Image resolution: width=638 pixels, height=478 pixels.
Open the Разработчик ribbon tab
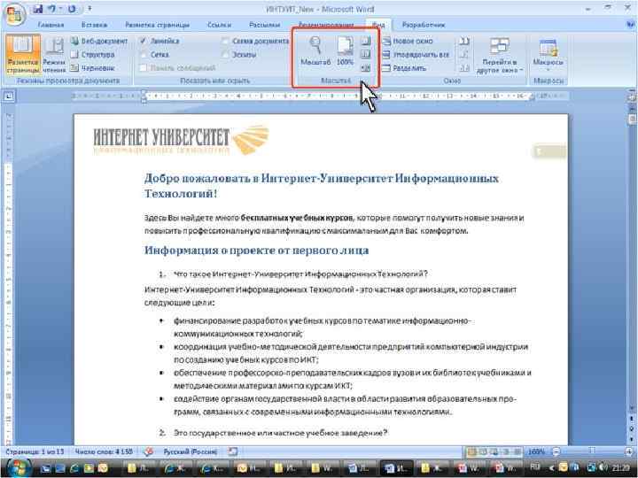[424, 25]
